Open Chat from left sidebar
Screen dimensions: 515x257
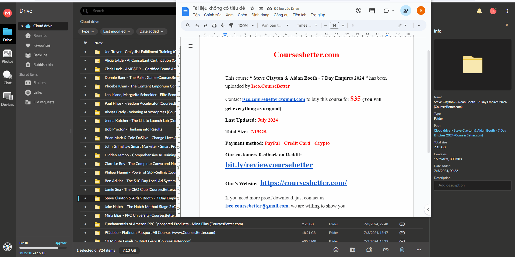click(8, 77)
